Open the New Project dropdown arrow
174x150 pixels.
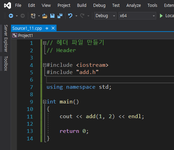coord(39,16)
